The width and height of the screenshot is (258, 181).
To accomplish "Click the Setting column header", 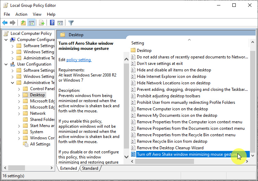I will point(138,43).
